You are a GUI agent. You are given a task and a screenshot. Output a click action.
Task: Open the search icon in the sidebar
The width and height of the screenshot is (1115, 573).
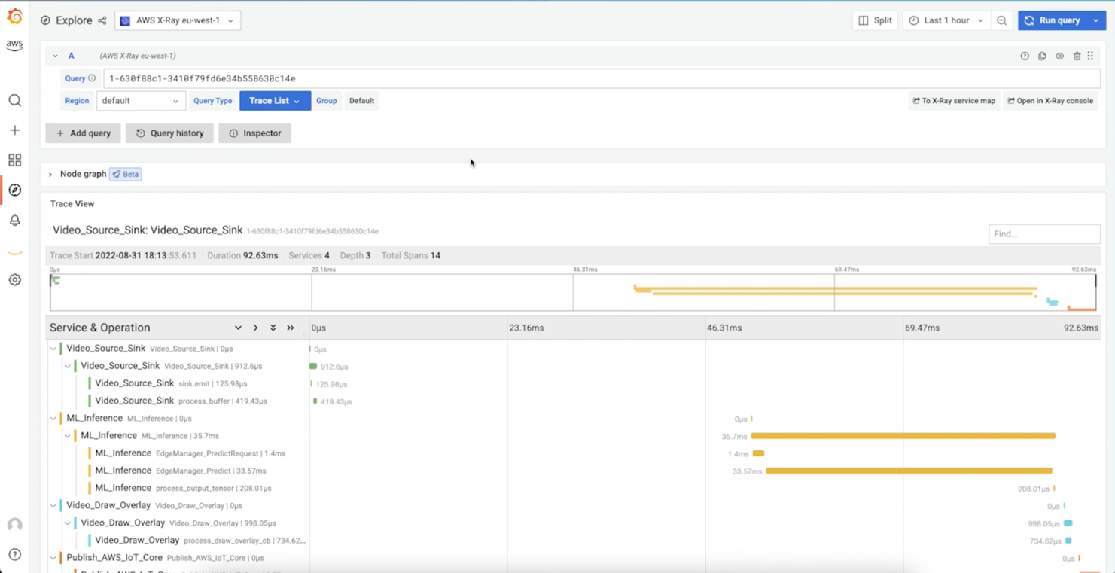[x=14, y=100]
